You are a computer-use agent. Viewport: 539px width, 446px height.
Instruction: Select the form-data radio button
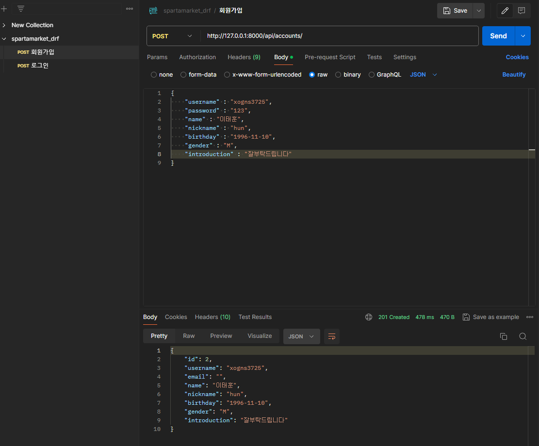(x=183, y=75)
